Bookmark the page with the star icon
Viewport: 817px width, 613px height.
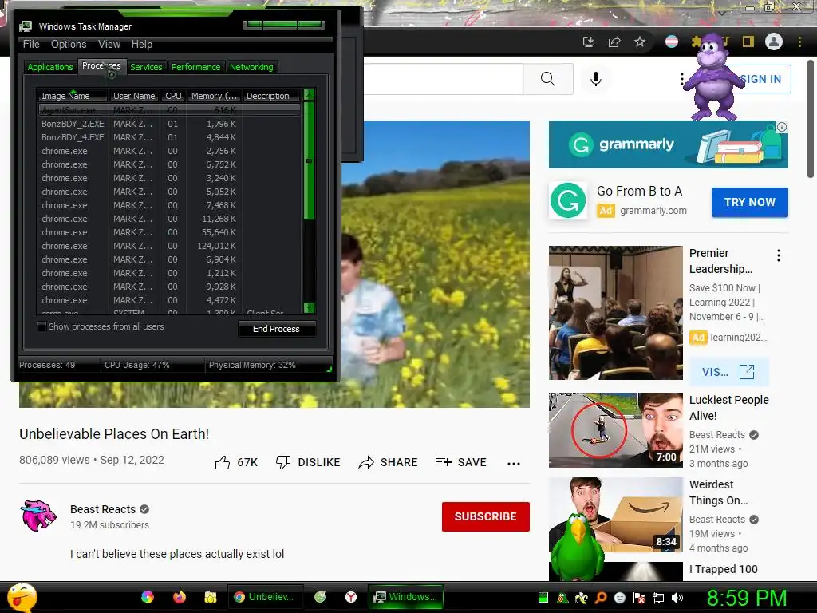pos(640,42)
